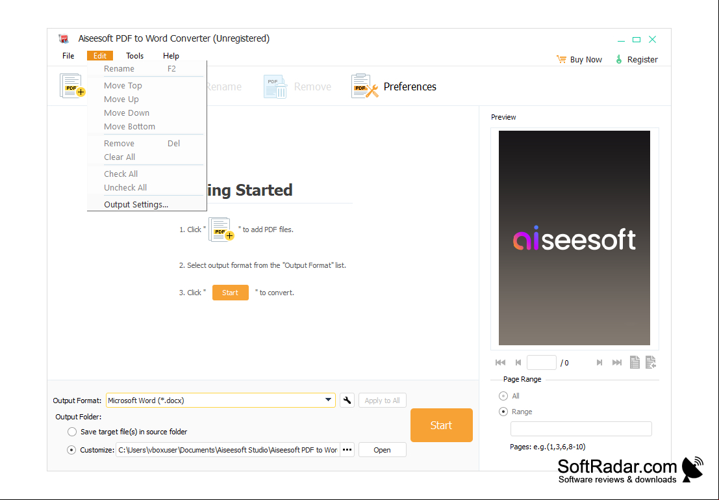
Task: Click Move Up in Edit menu
Action: tap(147, 99)
